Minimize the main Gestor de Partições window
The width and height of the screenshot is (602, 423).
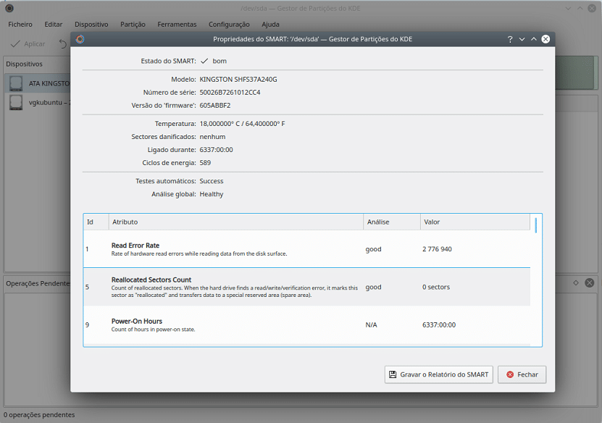tap(568, 8)
